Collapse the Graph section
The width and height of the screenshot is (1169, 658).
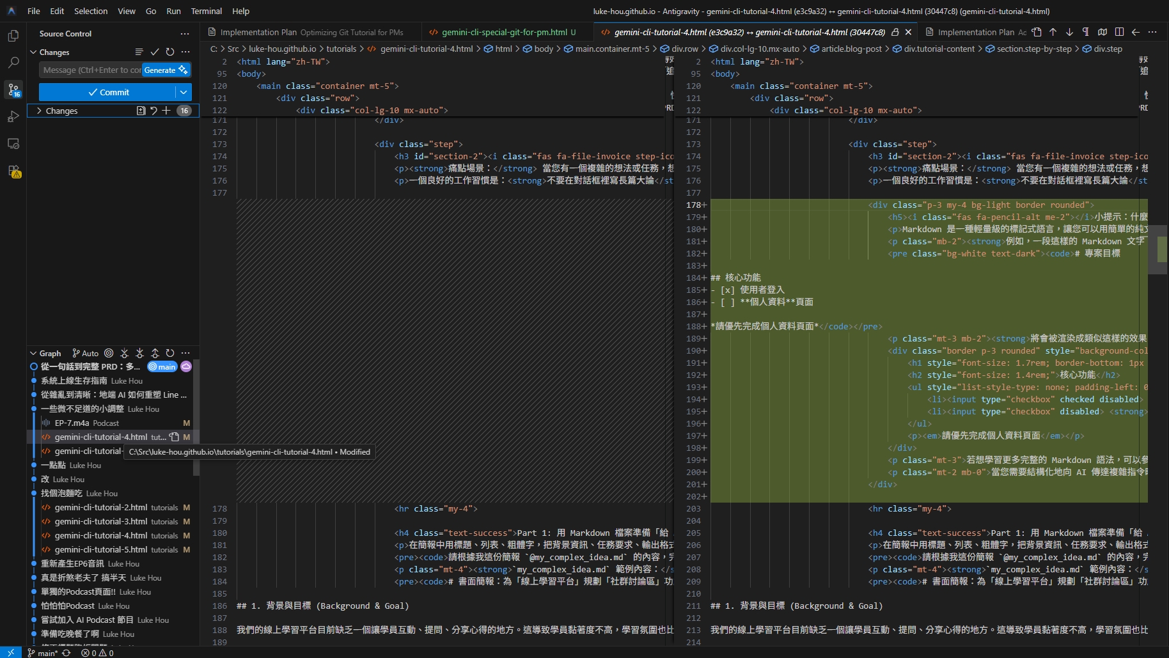coord(33,352)
